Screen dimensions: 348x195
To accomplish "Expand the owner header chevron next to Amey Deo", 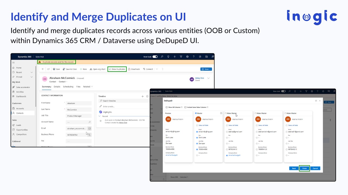I will 209,78.
